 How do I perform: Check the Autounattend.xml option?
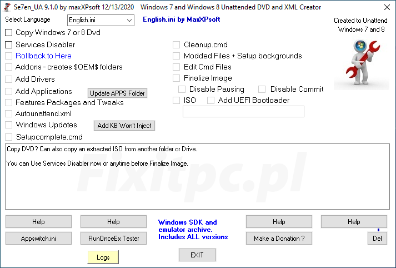pyautogui.click(x=8, y=113)
